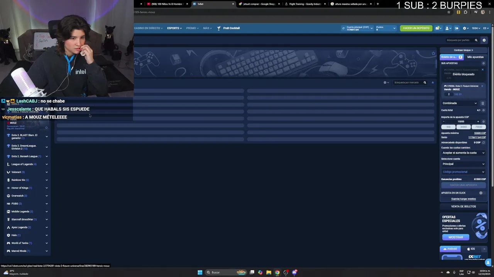Click the Apex Legends logo icon
The height and width of the screenshot is (277, 494).
8,227
